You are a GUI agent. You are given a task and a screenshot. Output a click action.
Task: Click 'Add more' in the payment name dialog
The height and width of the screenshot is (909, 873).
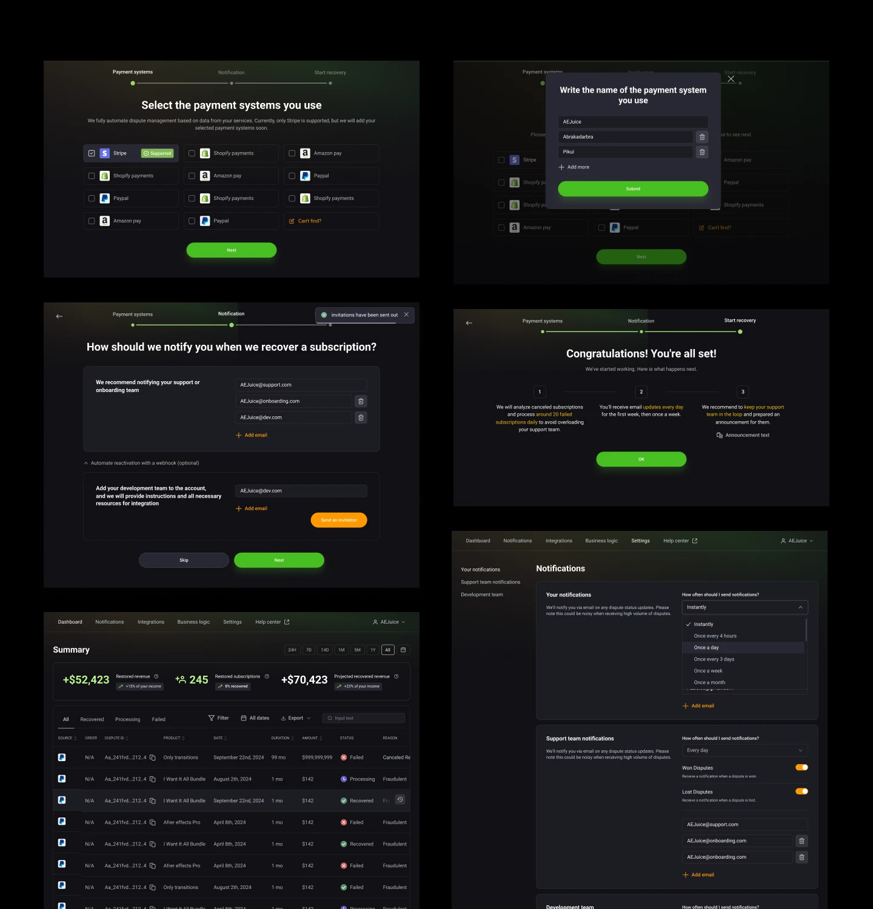click(574, 167)
